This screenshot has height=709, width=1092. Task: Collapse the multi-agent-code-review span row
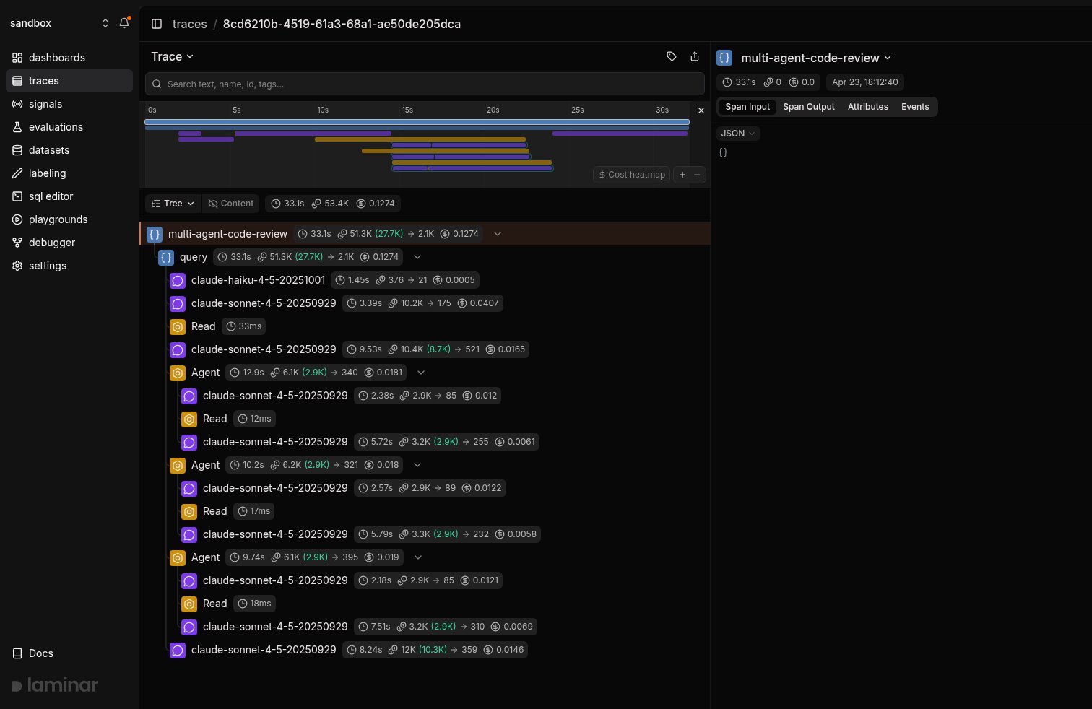(498, 234)
